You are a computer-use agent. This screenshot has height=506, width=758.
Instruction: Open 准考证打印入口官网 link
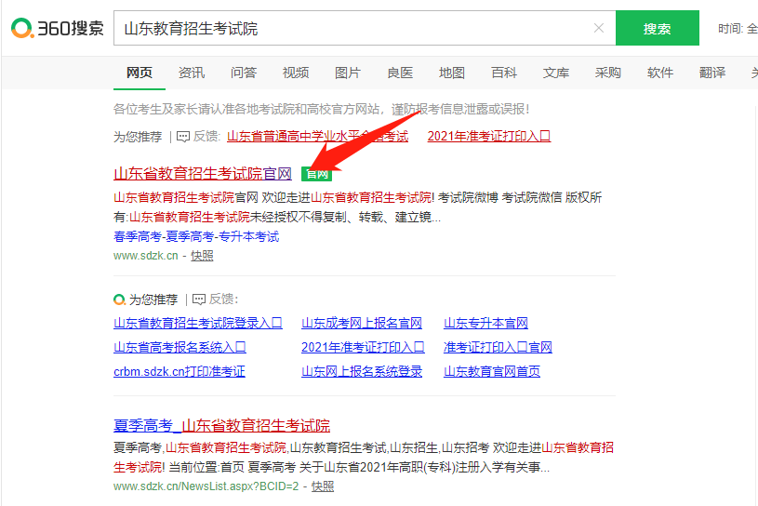coord(498,347)
